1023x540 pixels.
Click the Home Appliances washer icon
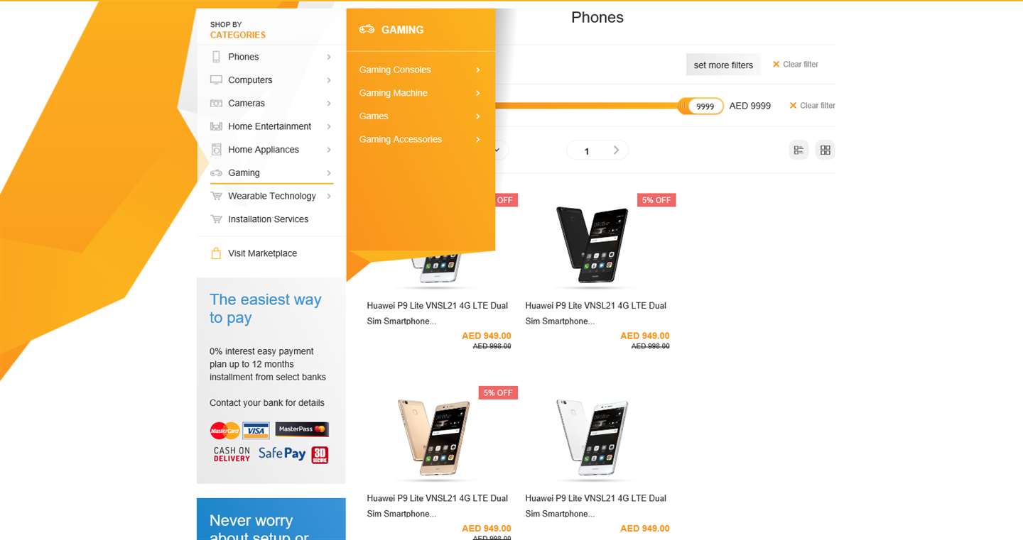click(x=216, y=150)
